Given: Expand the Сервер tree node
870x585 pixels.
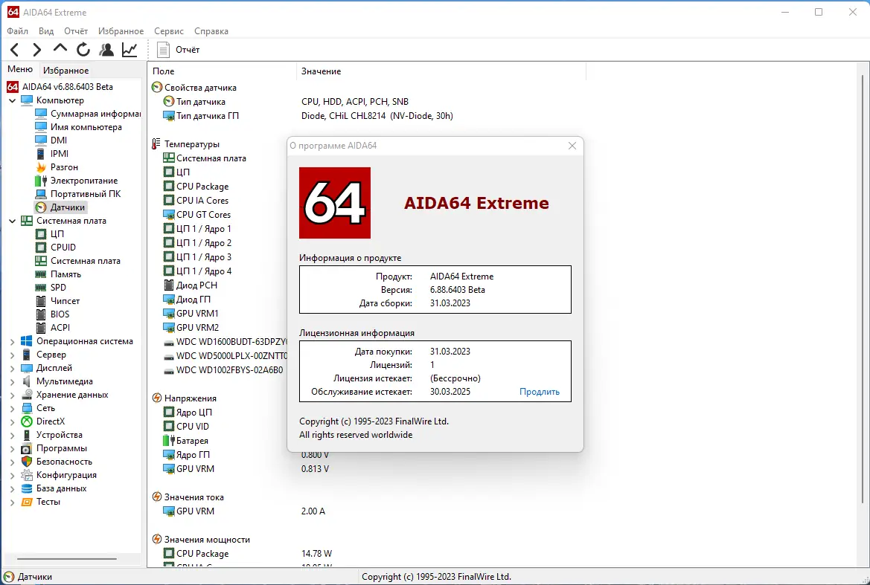Looking at the screenshot, I should click(12, 355).
